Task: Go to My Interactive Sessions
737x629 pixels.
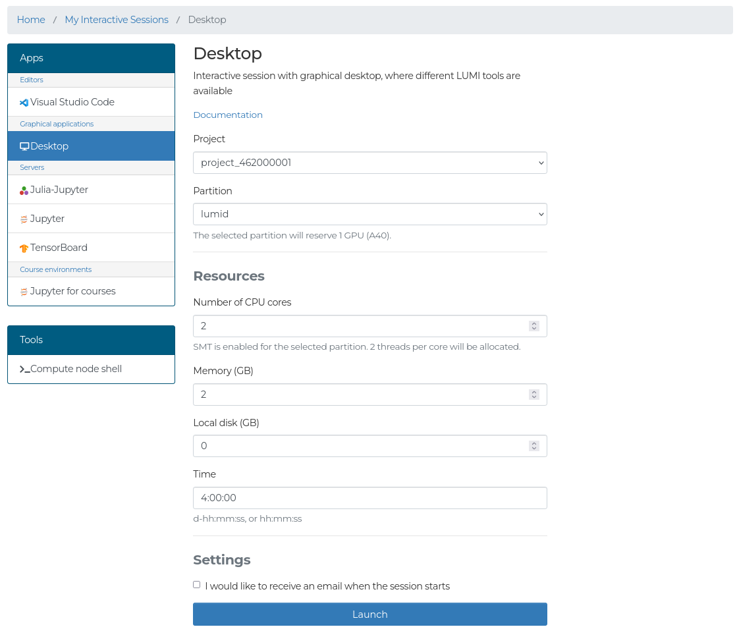Action: coord(117,20)
